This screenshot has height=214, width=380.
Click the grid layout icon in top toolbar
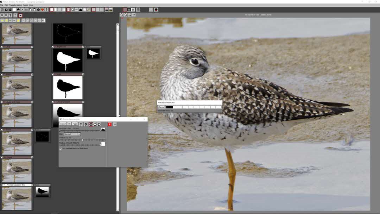tap(138, 10)
